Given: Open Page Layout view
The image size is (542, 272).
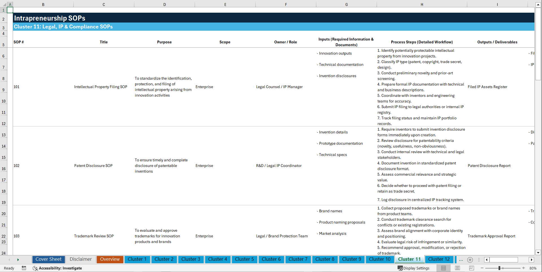Looking at the screenshot, I should point(457,268).
